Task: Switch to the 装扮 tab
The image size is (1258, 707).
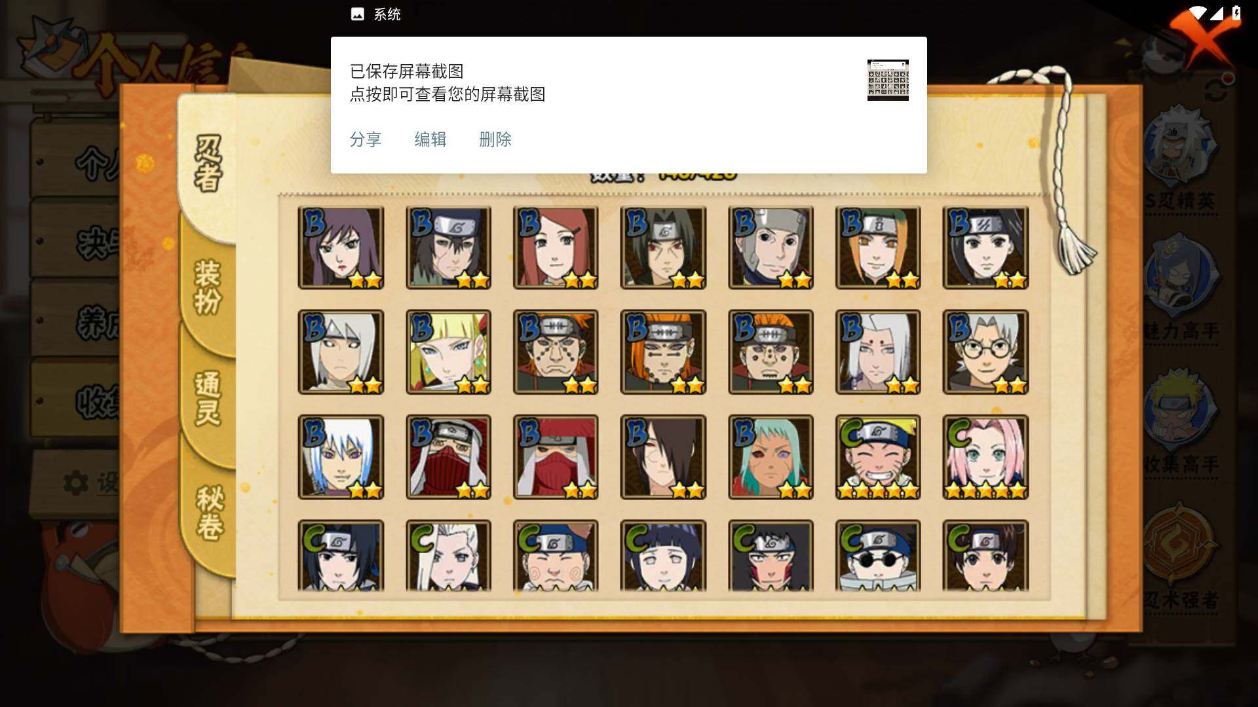Action: pyautogui.click(x=208, y=287)
